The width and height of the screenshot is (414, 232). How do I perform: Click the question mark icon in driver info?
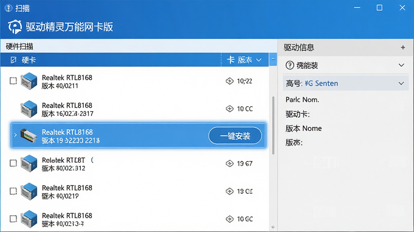(x=289, y=65)
